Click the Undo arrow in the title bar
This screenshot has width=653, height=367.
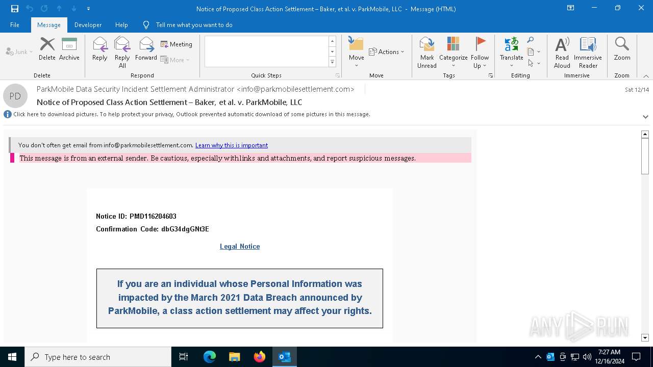(x=30, y=9)
